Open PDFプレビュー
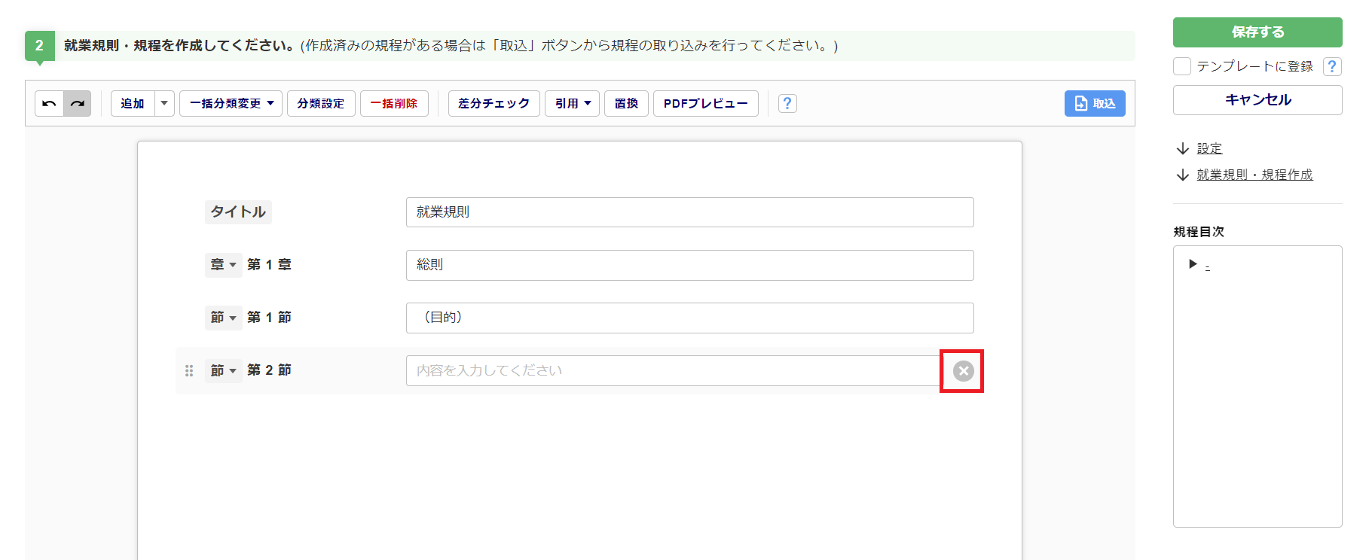 tap(705, 104)
